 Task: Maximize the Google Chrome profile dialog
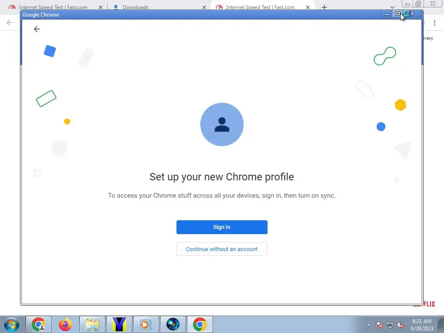tap(397, 13)
